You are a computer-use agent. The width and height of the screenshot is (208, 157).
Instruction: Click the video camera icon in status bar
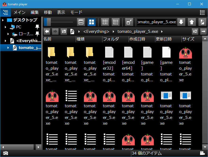[x=202, y=153]
